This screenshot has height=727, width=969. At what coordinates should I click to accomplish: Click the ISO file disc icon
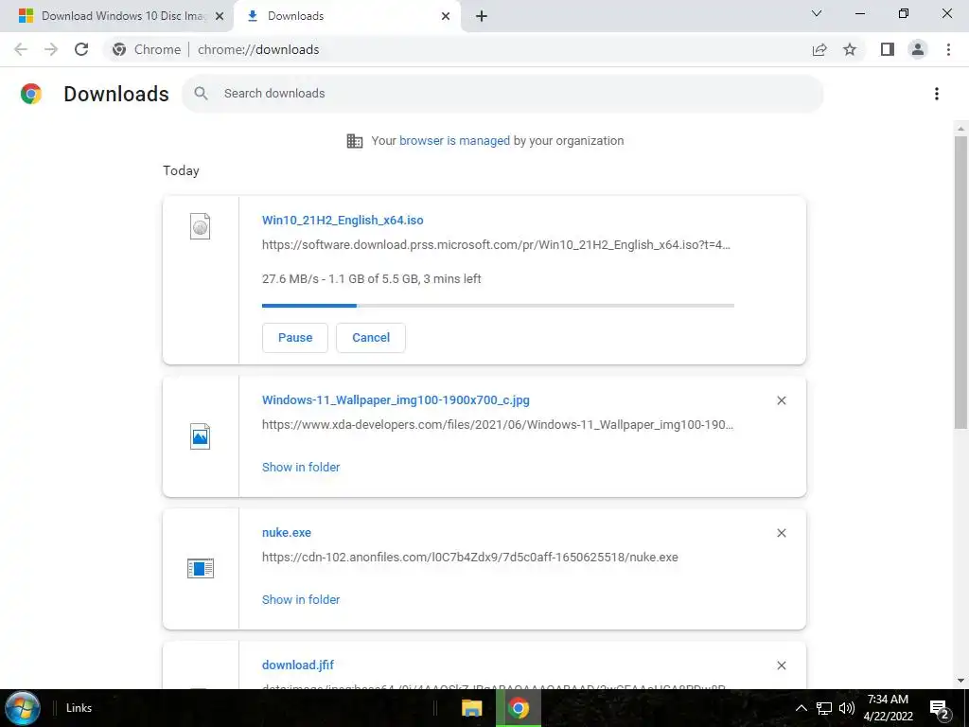pyautogui.click(x=201, y=226)
